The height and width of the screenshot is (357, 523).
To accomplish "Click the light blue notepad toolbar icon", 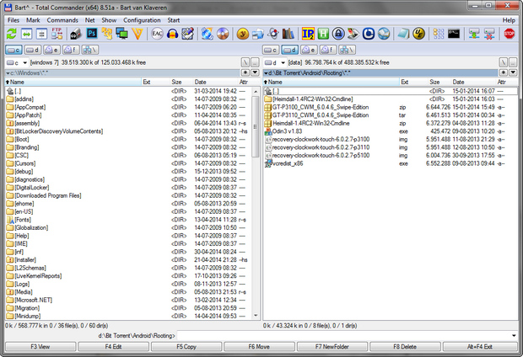I will tap(403, 34).
